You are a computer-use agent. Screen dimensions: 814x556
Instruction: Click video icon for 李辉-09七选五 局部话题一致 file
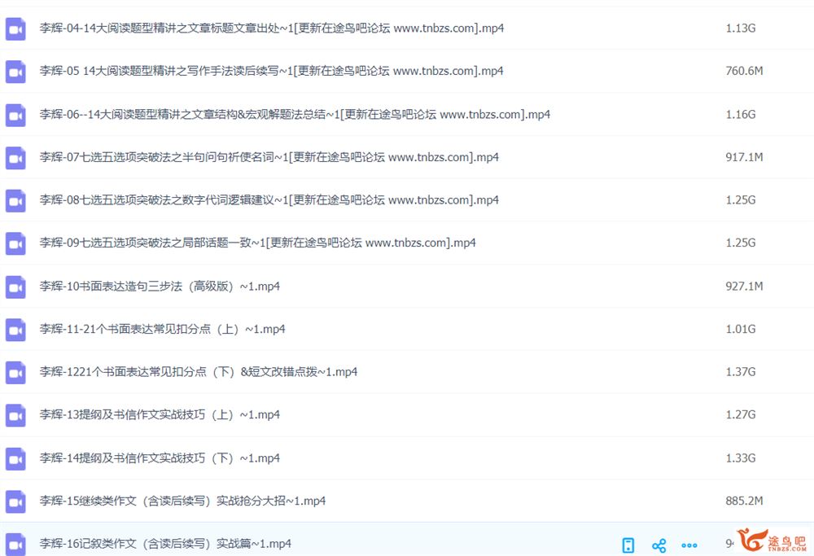(x=15, y=243)
